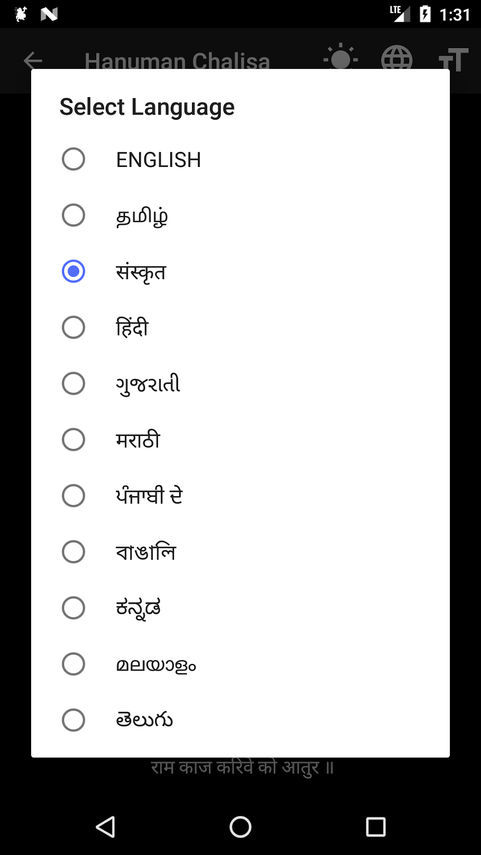Pick the ਪੰਜਾਬੀ ਦੇ language label
The width and height of the screenshot is (481, 855).
pyautogui.click(x=149, y=496)
